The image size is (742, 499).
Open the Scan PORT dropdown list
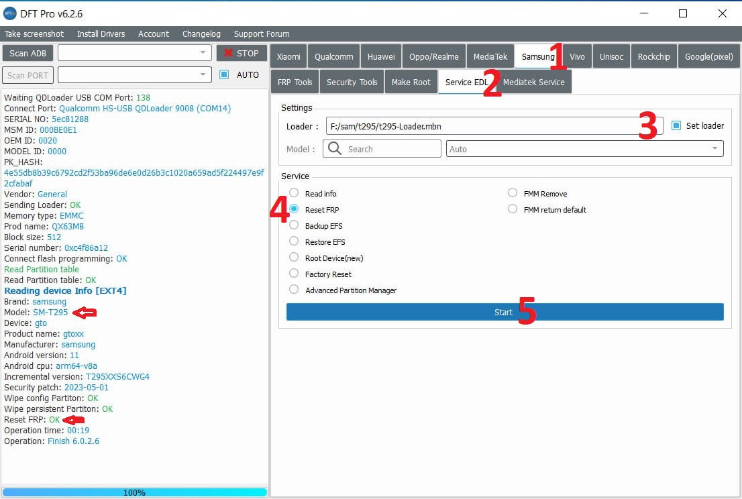[203, 75]
